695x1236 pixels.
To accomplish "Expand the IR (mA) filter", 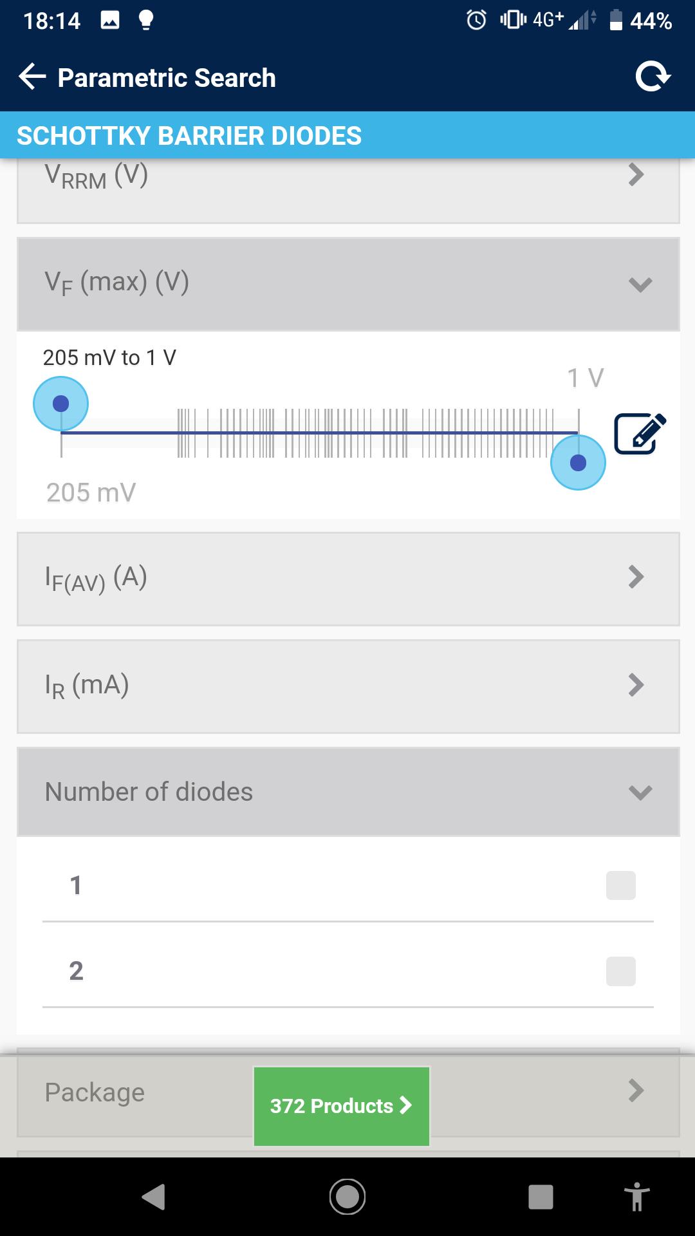I will (348, 686).
